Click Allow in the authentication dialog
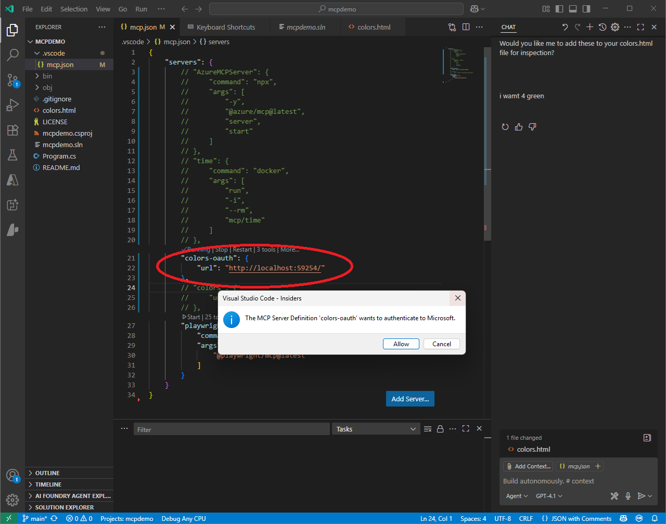The height and width of the screenshot is (524, 666). coord(401,344)
